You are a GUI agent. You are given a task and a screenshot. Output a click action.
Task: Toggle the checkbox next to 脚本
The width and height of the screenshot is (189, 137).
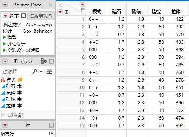24,16
